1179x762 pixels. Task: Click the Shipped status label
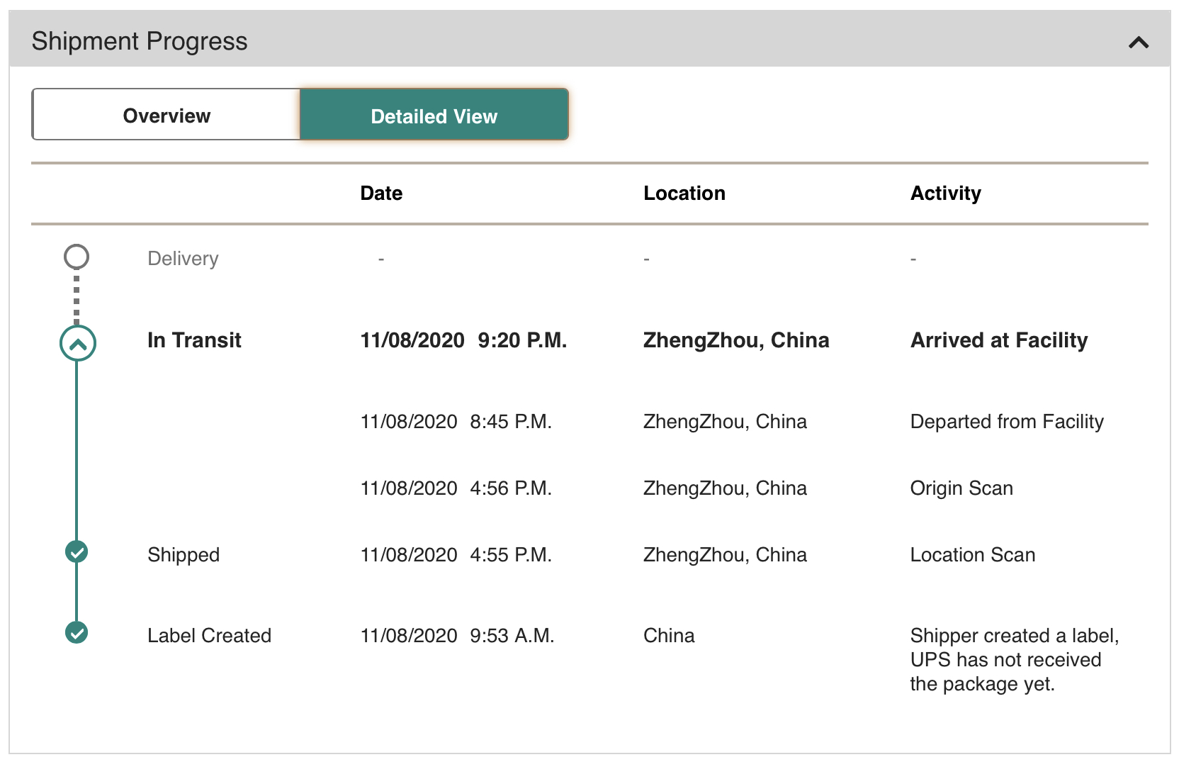[x=184, y=555]
